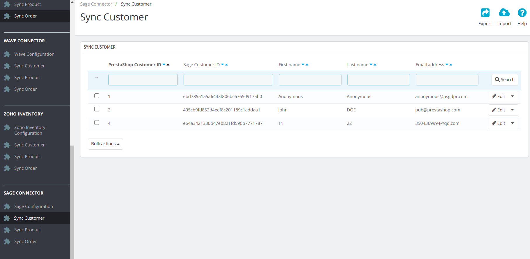Viewport: 530px width, 259px height.
Task: Focus Sage Customer ID filter field
Action: pos(228,80)
